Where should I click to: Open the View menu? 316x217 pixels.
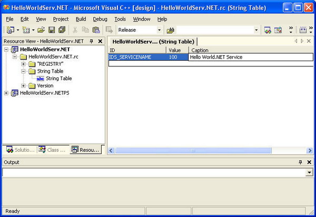pos(41,19)
